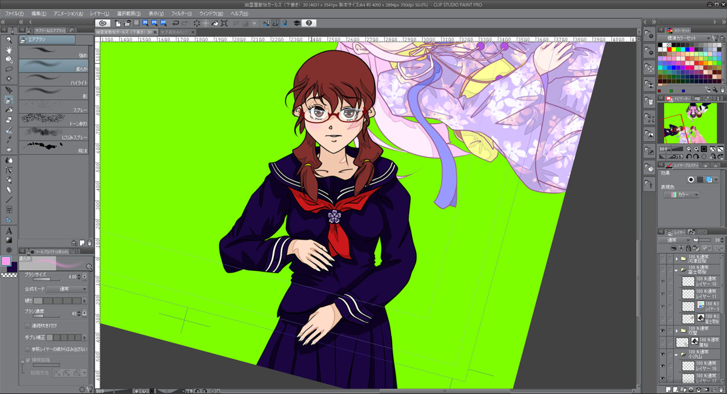This screenshot has width=727, height=394.
Task: Select the にじみスプレー sub tool
Action: click(53, 134)
